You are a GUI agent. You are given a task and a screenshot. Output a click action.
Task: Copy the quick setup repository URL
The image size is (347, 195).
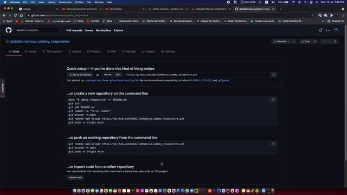click(x=274, y=75)
